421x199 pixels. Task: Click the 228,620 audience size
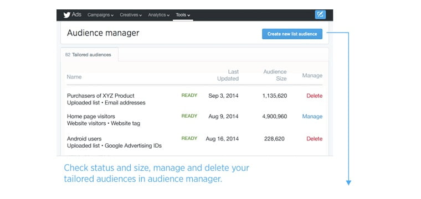[274, 139]
